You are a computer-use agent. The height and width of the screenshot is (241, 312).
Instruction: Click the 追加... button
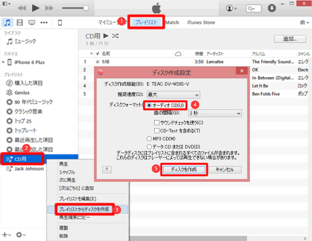(x=290, y=39)
